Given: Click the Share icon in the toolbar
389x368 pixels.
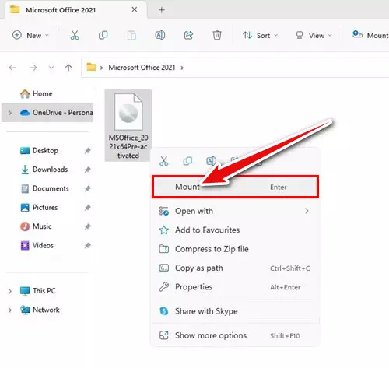Looking at the screenshot, I should click(x=188, y=35).
